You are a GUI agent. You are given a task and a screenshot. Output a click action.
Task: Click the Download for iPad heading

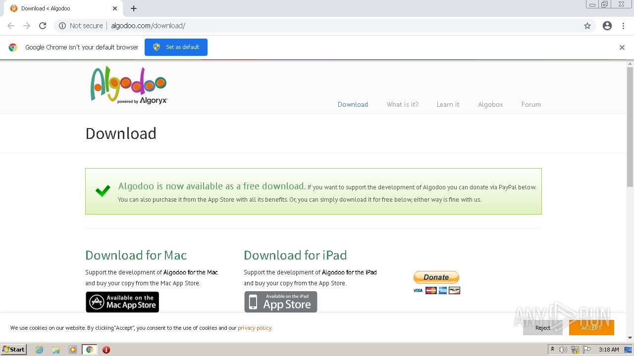[295, 255]
